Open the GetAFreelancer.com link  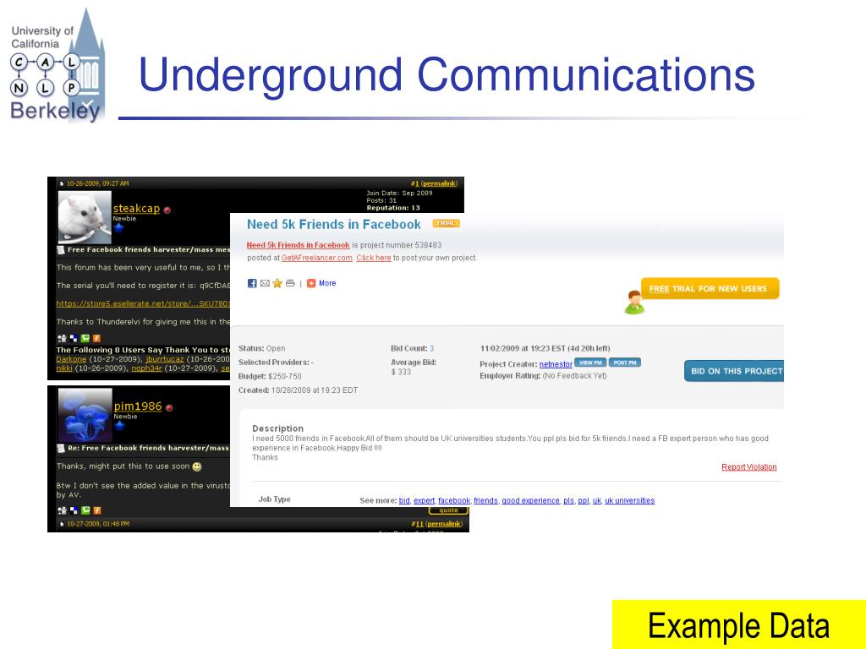click(x=317, y=258)
